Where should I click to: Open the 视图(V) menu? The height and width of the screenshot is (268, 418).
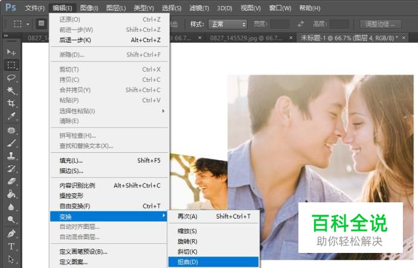pos(251,8)
